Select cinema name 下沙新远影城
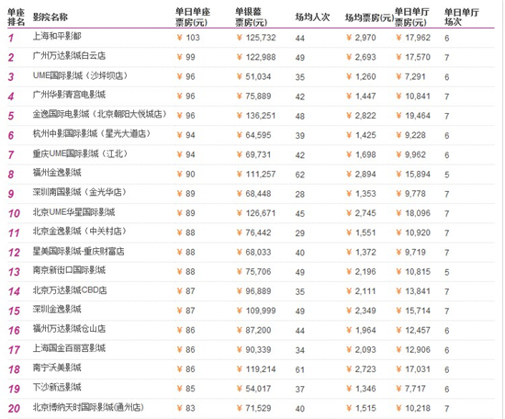The width and height of the screenshot is (505, 419). pos(57,387)
